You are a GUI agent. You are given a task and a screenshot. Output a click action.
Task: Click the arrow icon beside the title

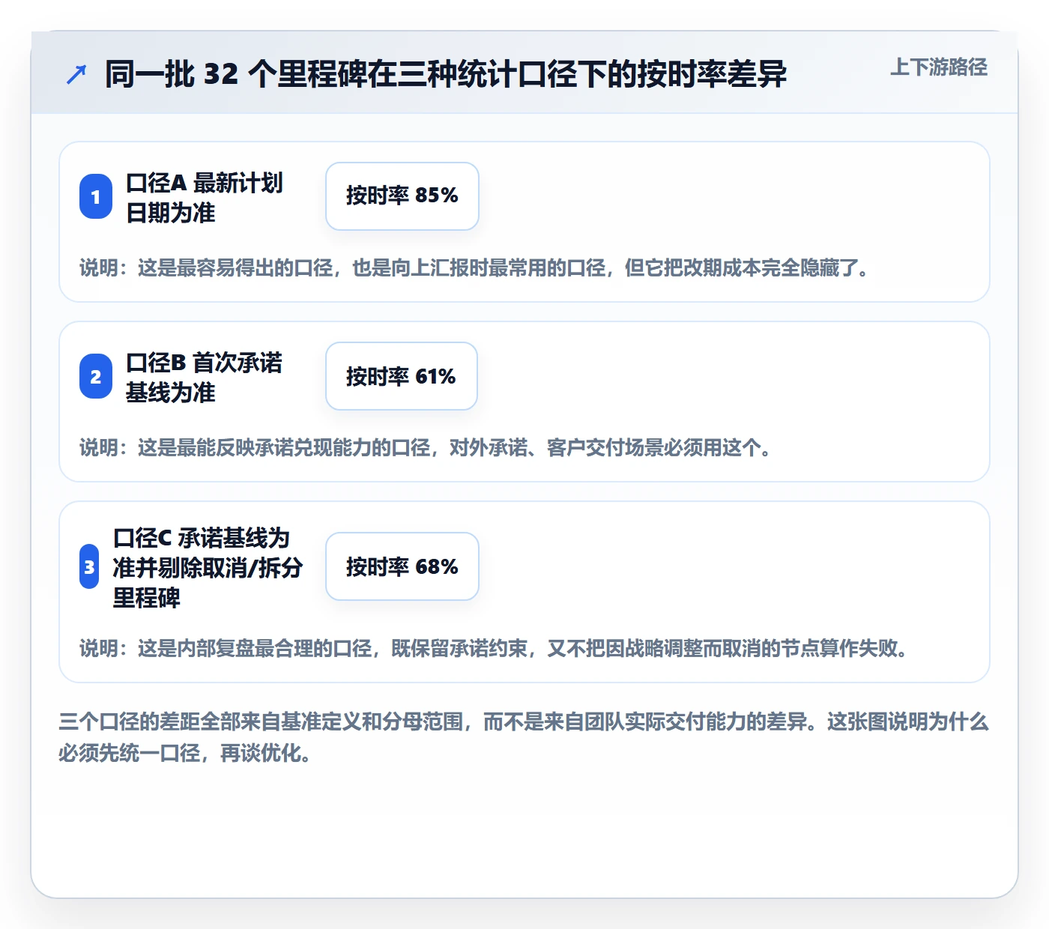click(x=76, y=74)
